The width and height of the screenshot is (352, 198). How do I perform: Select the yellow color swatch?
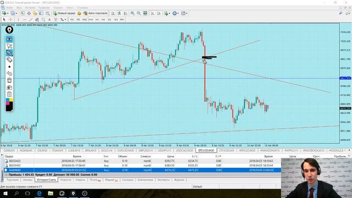pyautogui.click(x=11, y=100)
